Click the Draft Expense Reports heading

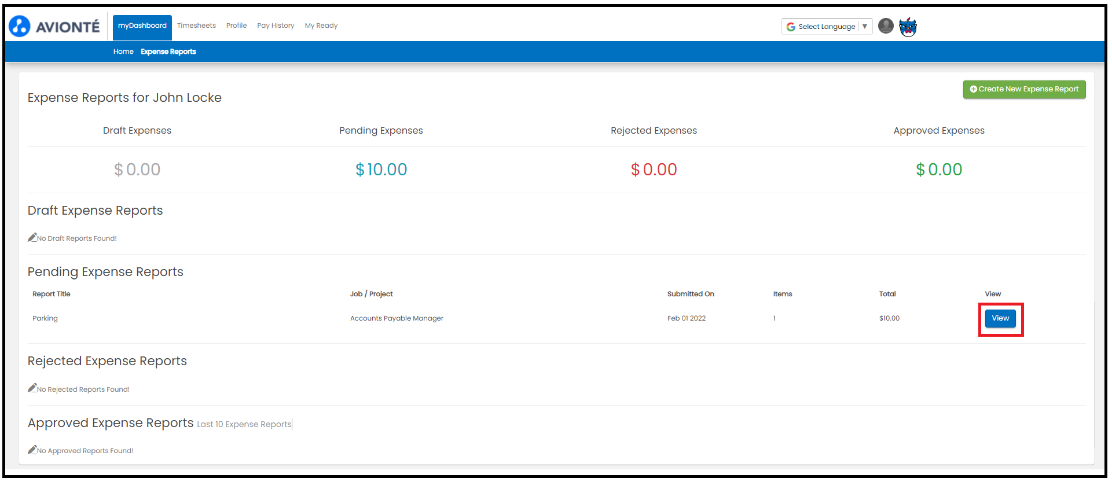coord(96,211)
